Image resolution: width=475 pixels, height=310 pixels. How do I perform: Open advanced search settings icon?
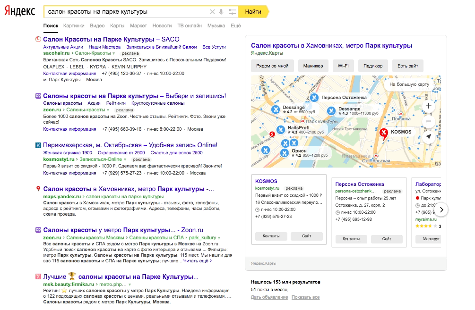[232, 12]
